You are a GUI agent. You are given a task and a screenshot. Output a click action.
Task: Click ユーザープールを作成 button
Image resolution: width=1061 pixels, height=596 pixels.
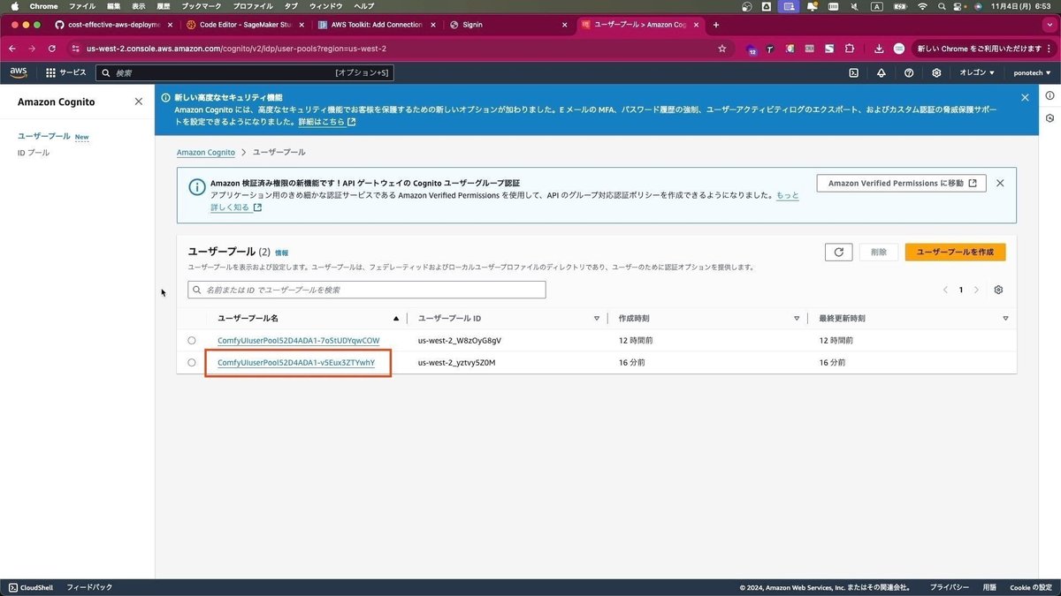955,252
